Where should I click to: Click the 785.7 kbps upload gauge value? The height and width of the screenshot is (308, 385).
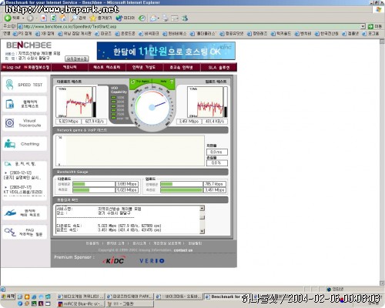215,184
